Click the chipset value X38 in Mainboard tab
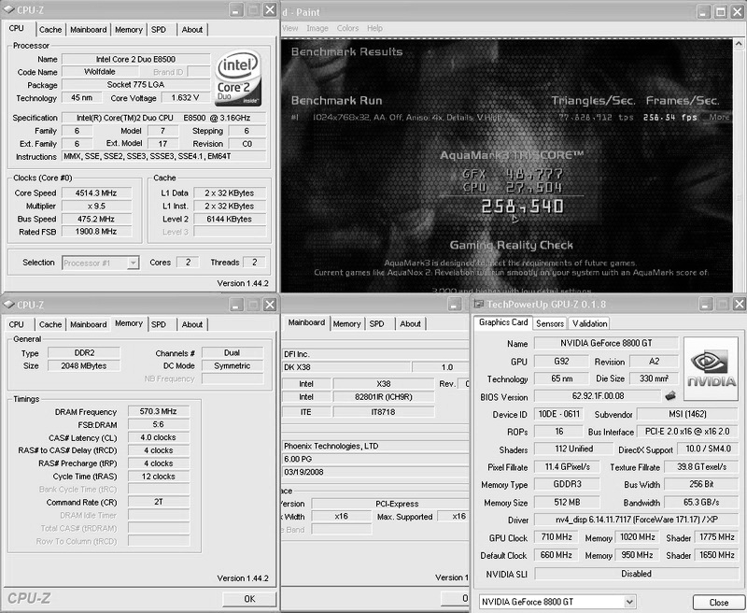This screenshot has width=747, height=613. point(384,384)
